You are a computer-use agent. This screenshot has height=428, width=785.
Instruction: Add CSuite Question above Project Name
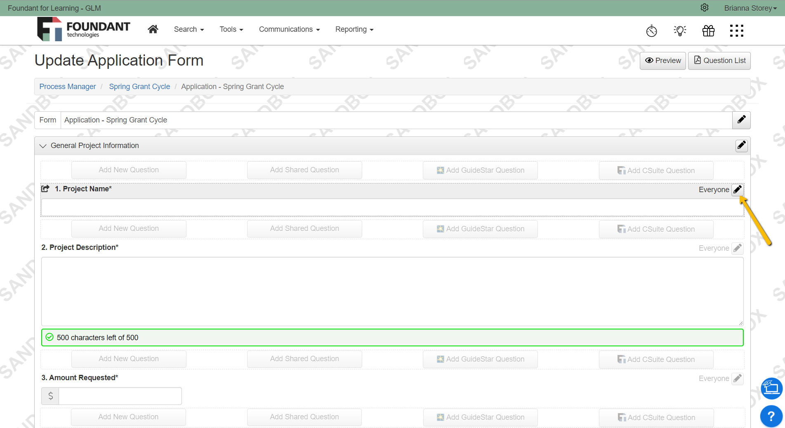pyautogui.click(x=656, y=171)
